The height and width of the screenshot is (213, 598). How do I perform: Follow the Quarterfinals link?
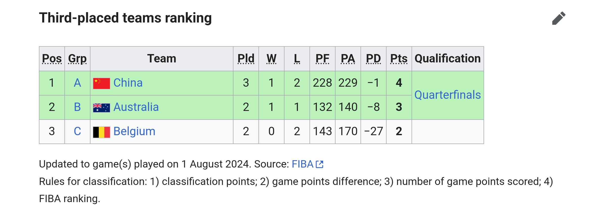447,95
